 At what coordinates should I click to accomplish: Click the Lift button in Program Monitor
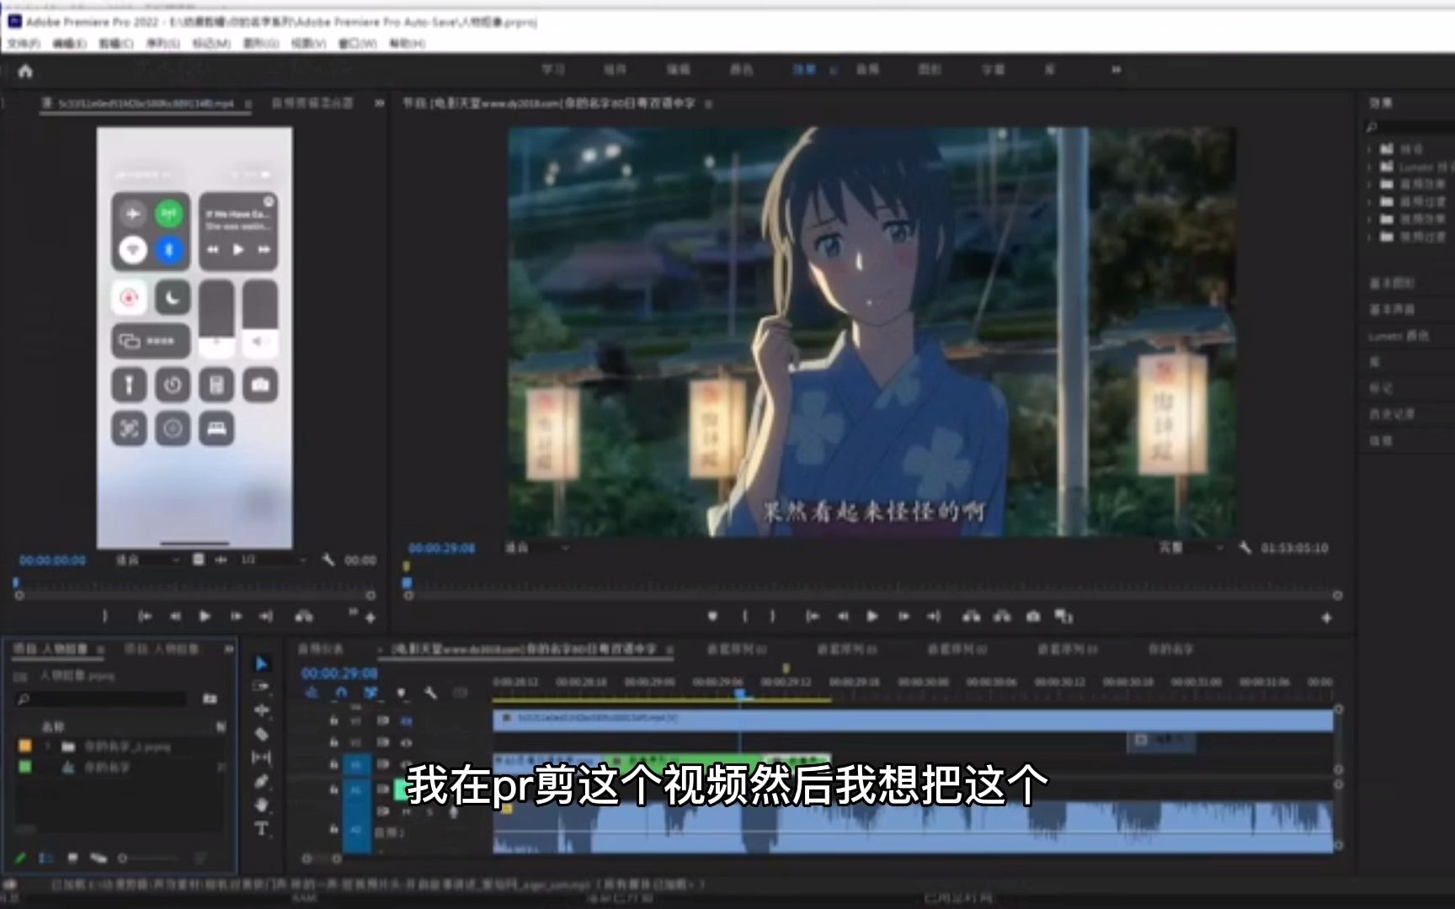(972, 617)
